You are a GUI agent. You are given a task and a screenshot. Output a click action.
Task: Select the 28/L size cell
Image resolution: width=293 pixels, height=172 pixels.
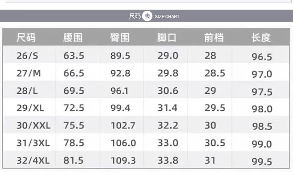27,91
